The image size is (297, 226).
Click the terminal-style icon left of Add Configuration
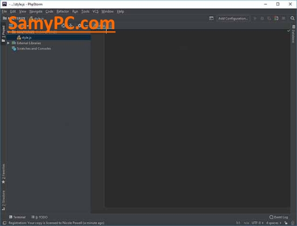(x=211, y=18)
